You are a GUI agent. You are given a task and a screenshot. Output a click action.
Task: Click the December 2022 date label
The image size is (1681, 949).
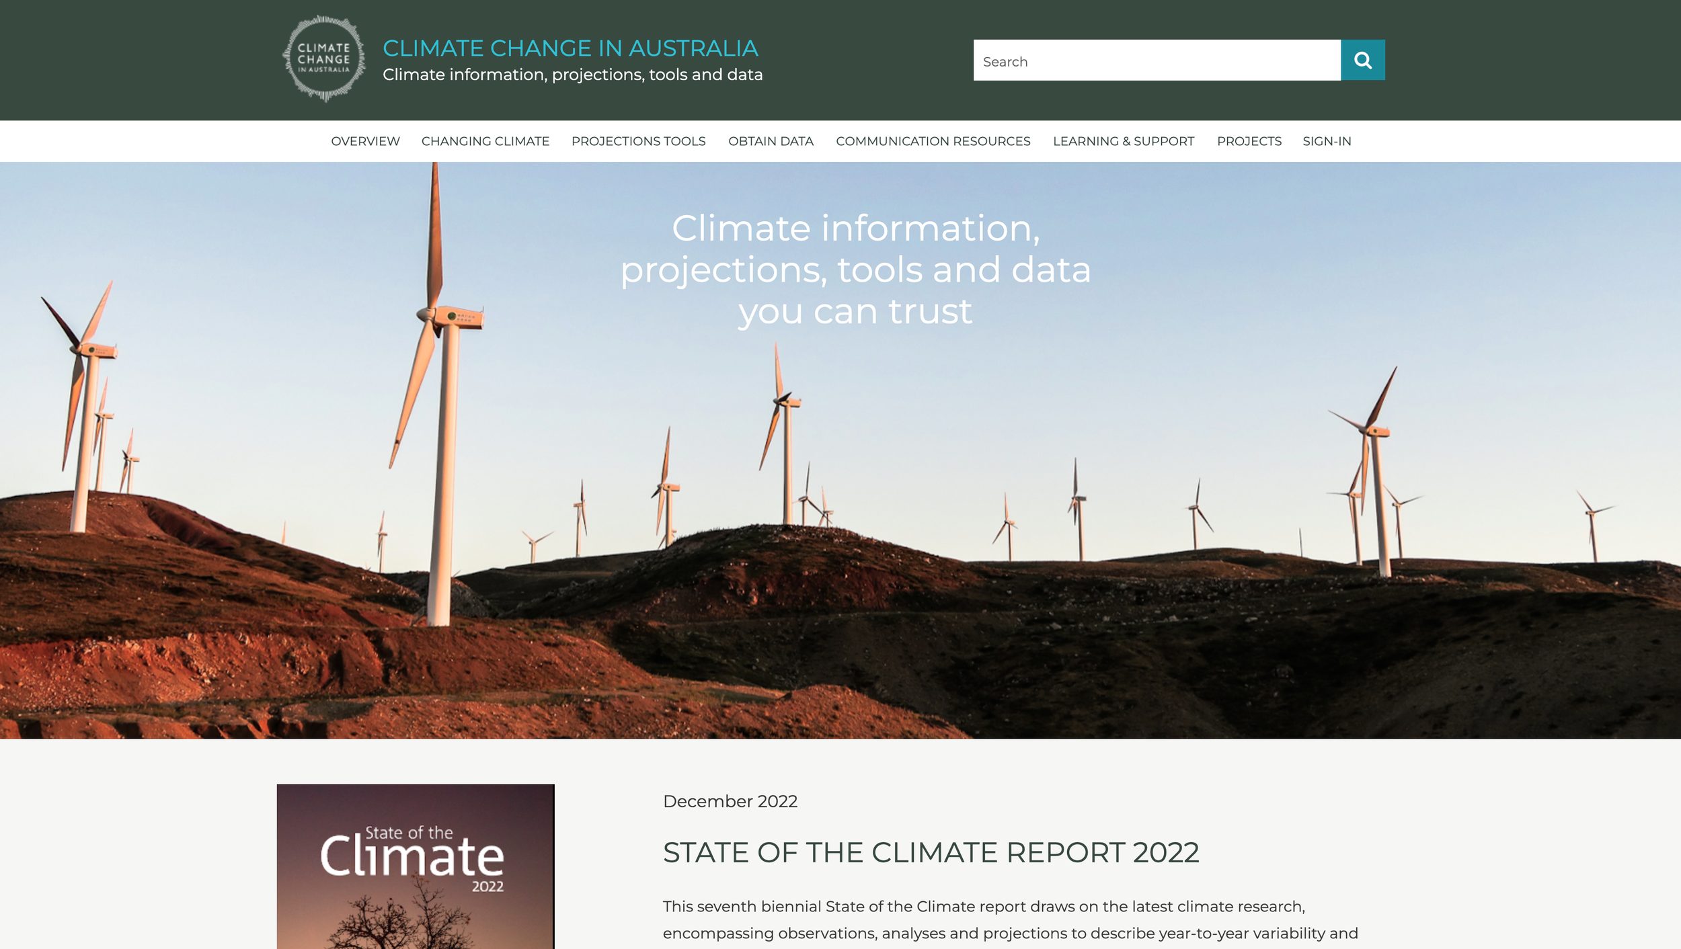tap(730, 801)
